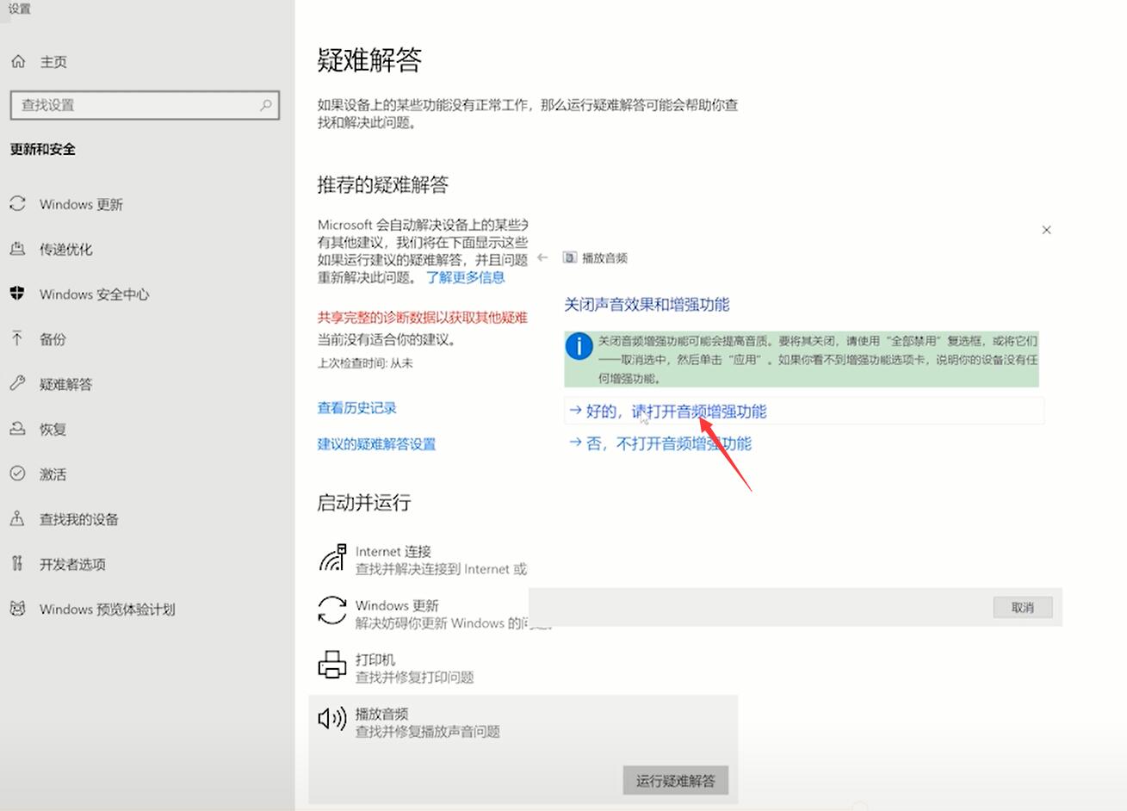This screenshot has width=1127, height=811.
Task: Click the Windows 预览体验计划 cat icon
Action: (17, 609)
